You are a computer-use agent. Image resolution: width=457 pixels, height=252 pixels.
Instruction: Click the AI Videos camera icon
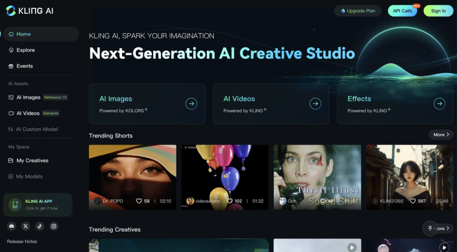pos(11,113)
